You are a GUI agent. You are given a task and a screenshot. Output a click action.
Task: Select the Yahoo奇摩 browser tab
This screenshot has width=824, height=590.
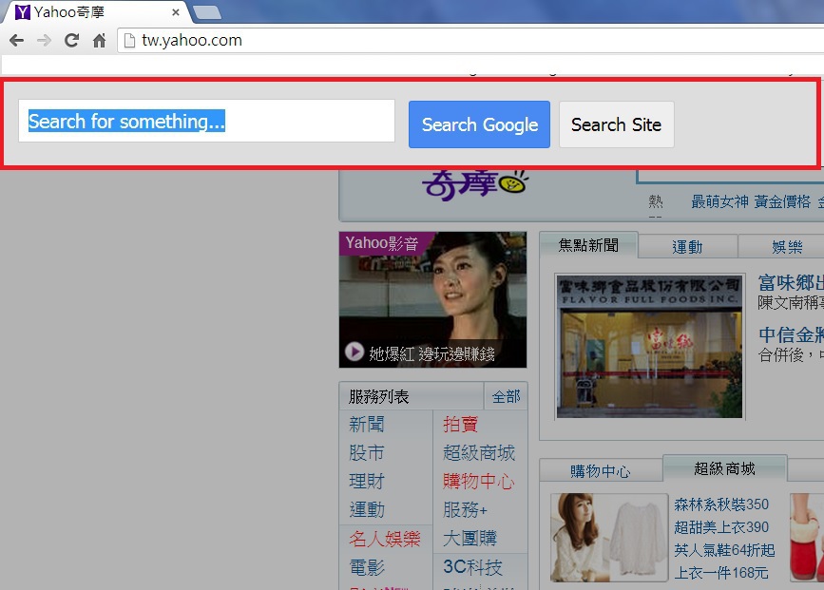(x=97, y=12)
